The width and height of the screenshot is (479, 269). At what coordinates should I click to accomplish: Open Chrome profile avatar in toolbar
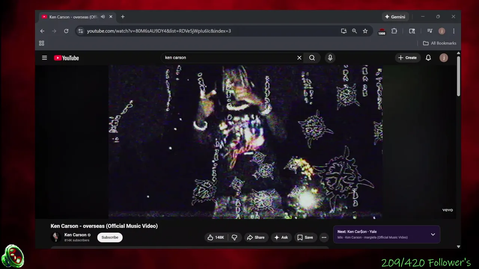pos(442,31)
